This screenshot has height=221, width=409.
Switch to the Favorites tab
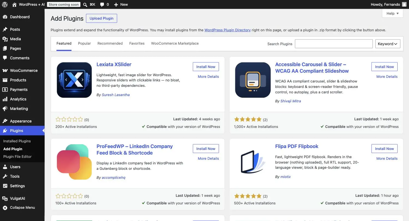pos(137,44)
